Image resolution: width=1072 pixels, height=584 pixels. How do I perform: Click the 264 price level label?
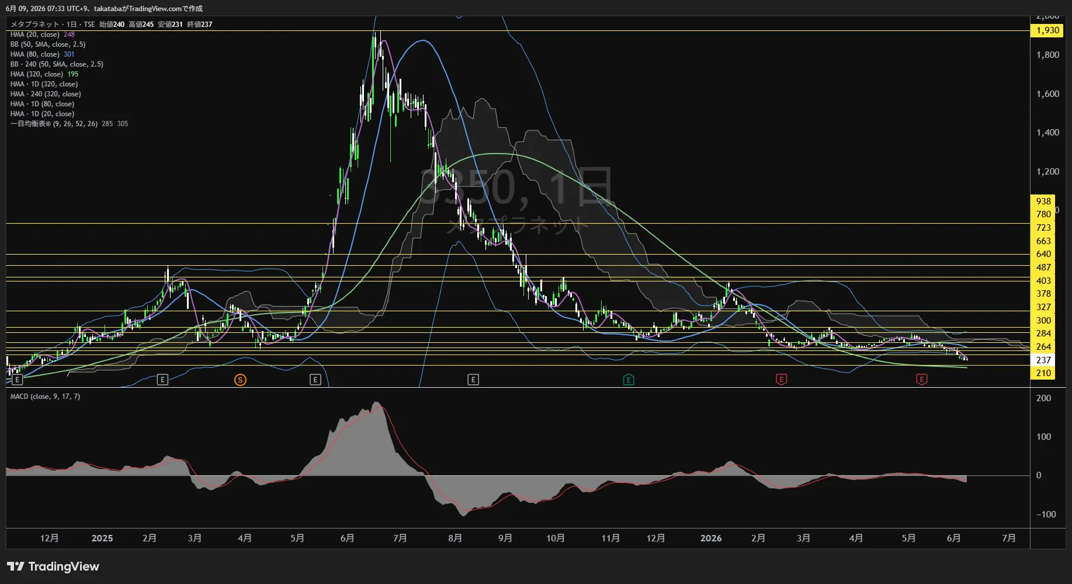coord(1043,347)
